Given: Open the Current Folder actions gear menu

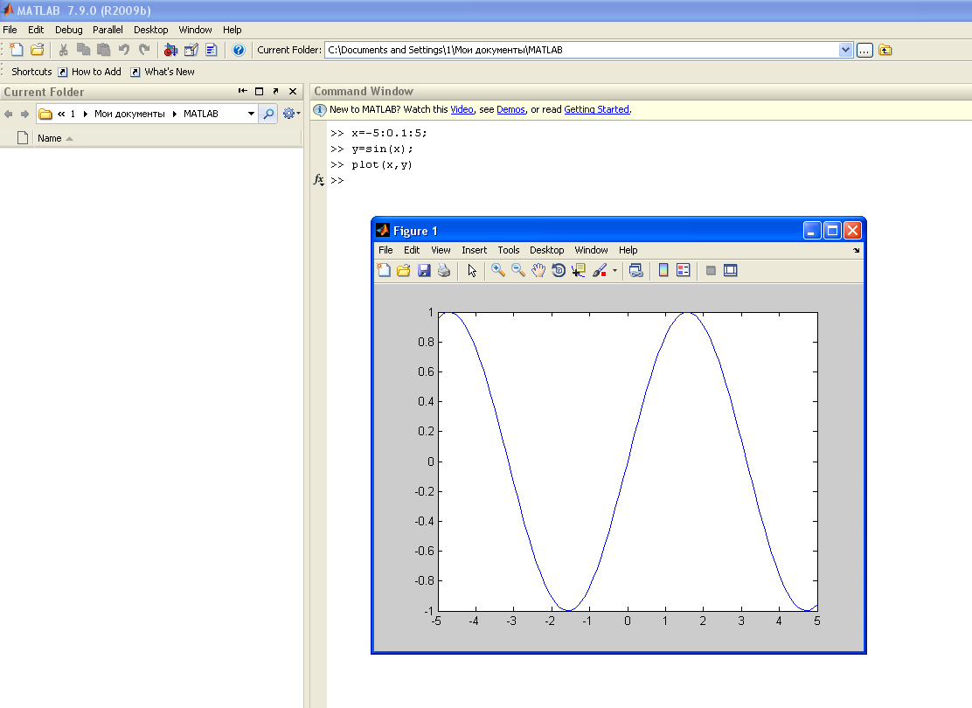Looking at the screenshot, I should click(291, 114).
